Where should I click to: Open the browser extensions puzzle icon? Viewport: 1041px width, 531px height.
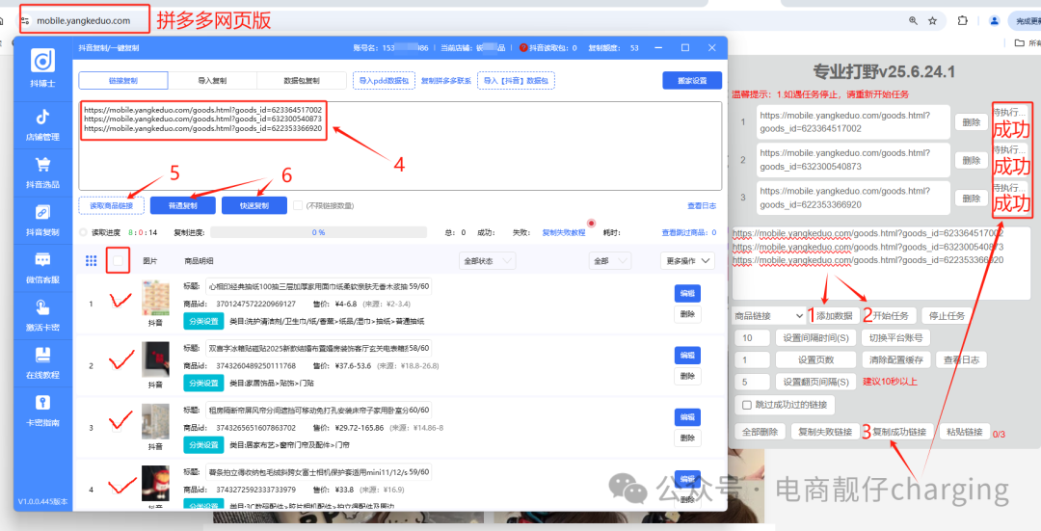(x=963, y=20)
